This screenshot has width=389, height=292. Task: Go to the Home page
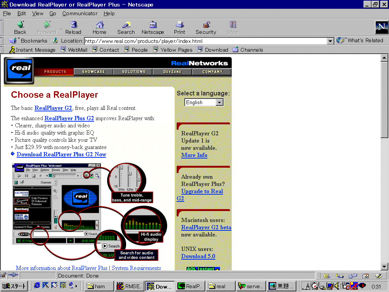coord(100,27)
